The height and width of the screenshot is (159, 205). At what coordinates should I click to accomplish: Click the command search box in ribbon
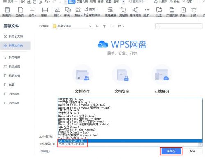pos(138,2)
